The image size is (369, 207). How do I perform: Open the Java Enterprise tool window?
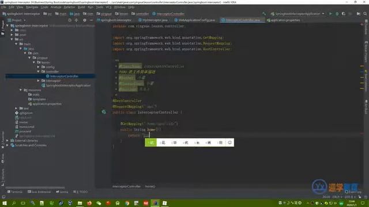tap(39, 191)
